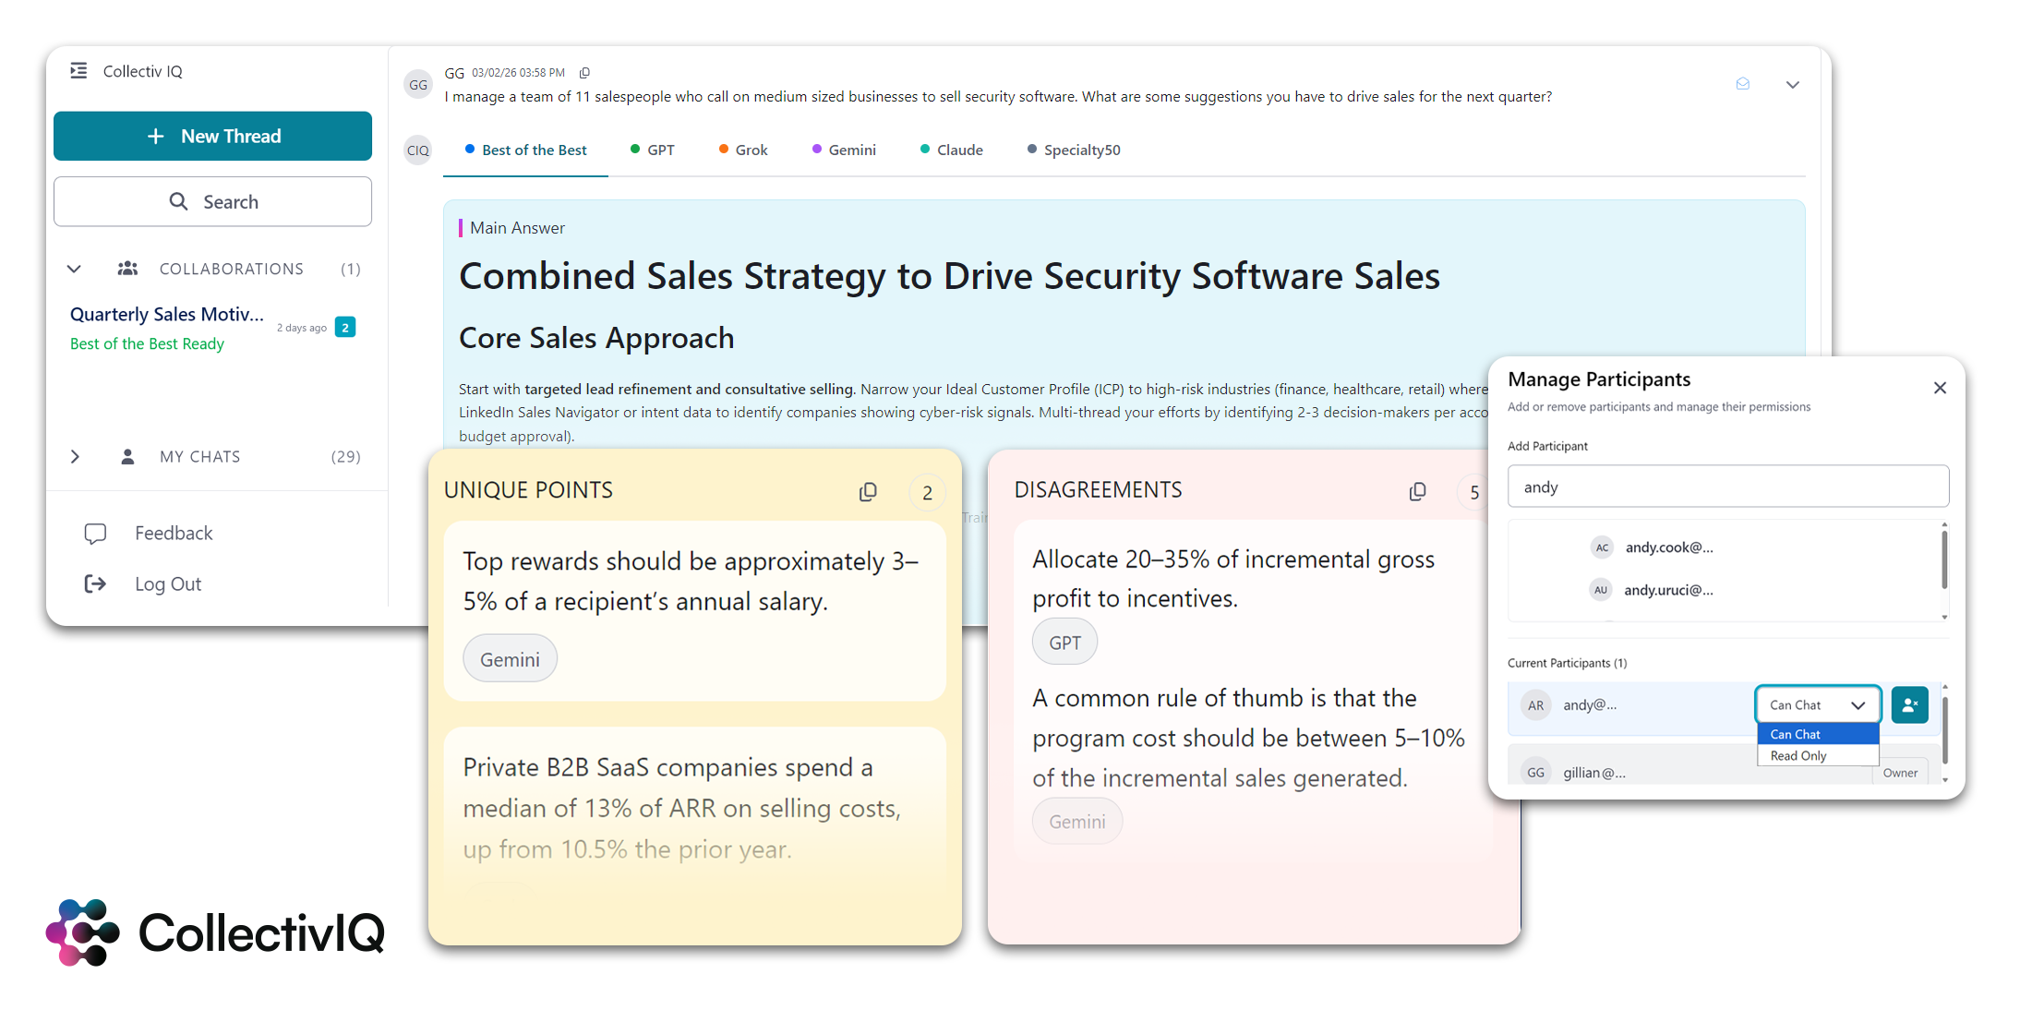Remove participant andy with the teal icon
The width and height of the screenshot is (2044, 1010).
[x=1909, y=705]
